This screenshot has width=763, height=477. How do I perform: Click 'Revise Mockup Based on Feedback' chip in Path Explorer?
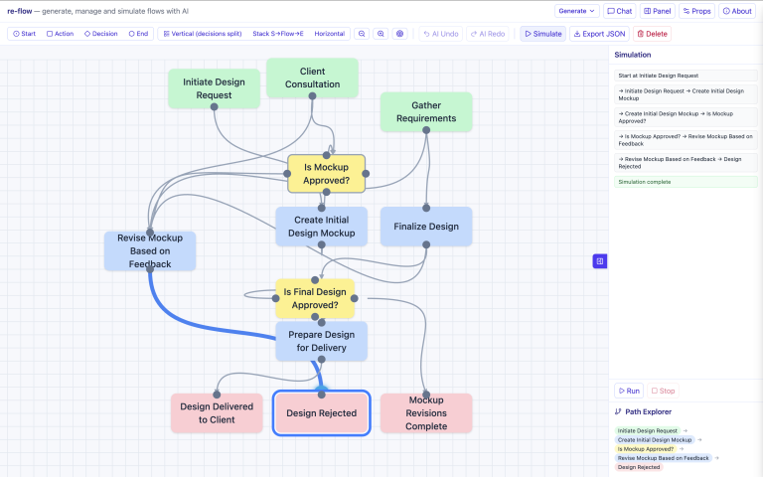664,458
